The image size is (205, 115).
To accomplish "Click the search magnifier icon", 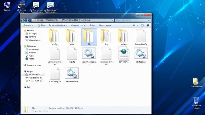I will (149, 20).
